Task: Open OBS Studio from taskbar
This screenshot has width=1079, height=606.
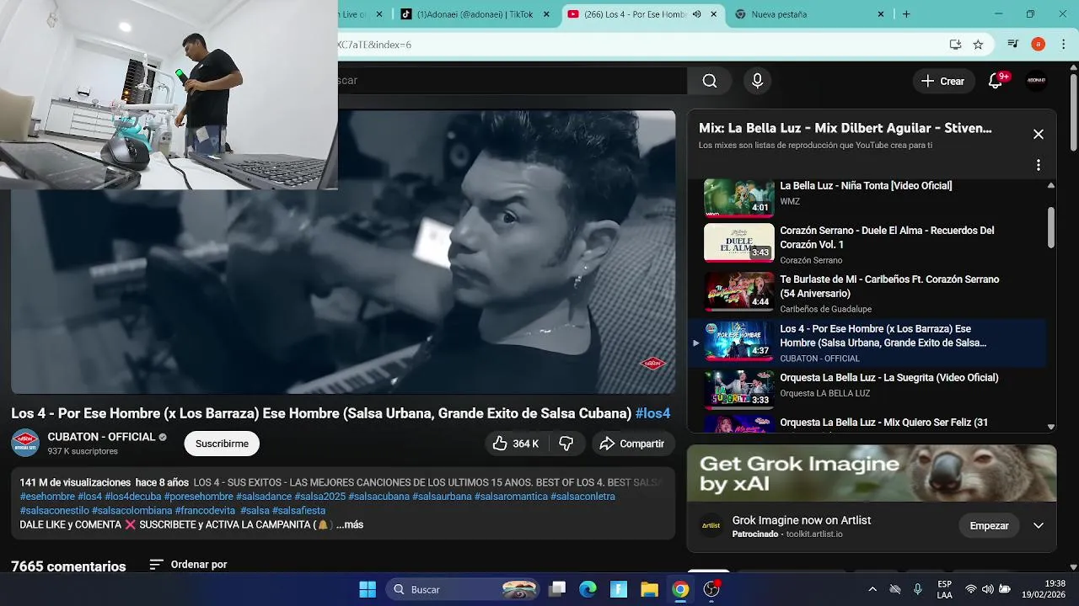Action: (x=711, y=589)
